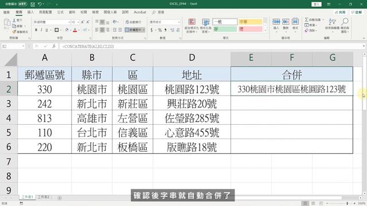Switch to the Formulas ribbon tab
Viewport: 367px width, 206px height.
click(60, 12)
